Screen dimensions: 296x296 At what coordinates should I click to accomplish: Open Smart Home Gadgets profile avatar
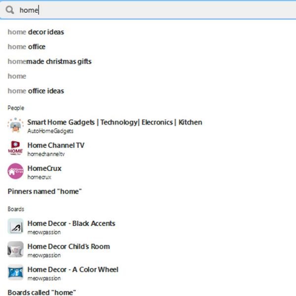click(15, 125)
